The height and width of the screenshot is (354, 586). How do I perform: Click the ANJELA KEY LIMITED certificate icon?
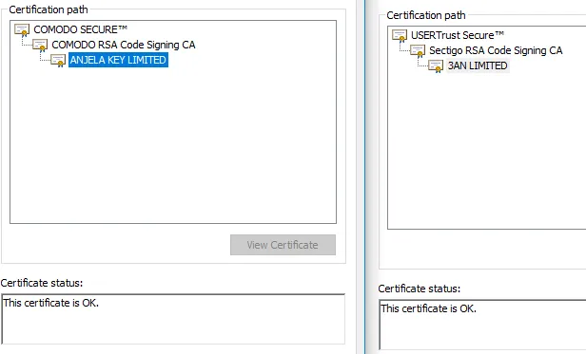click(58, 61)
